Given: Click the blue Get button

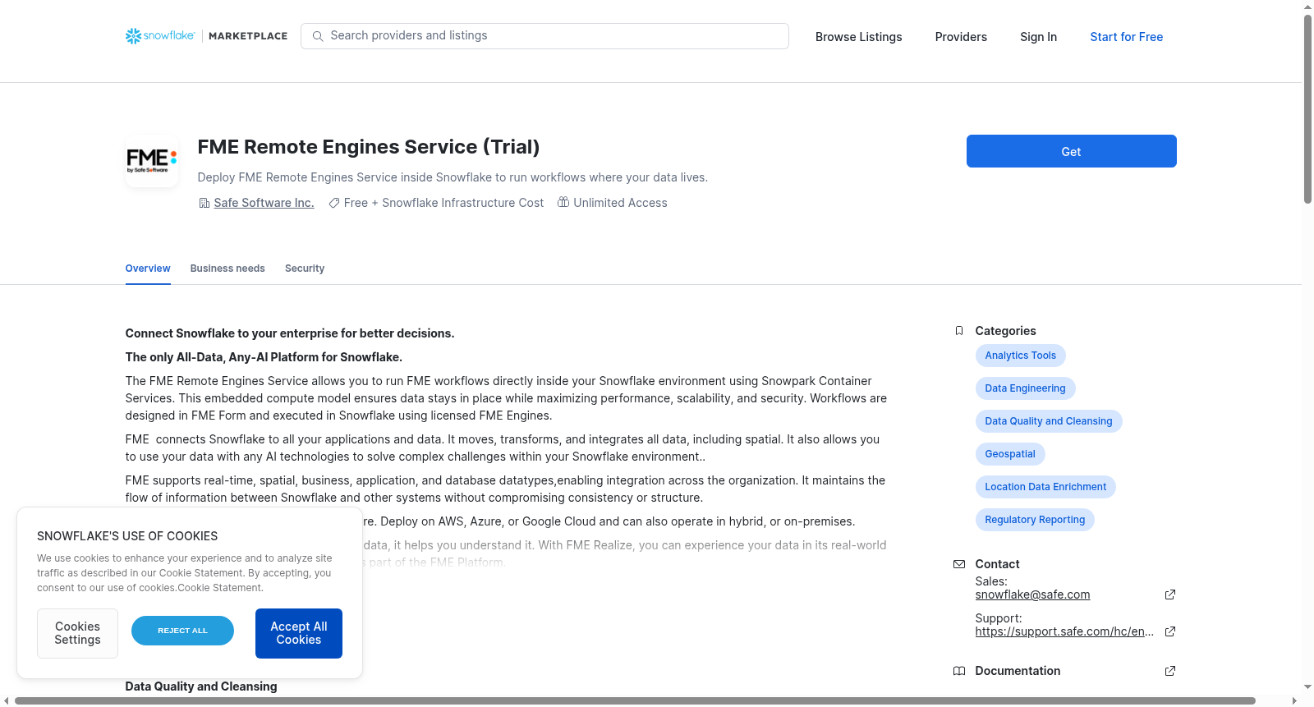Looking at the screenshot, I should (x=1071, y=151).
